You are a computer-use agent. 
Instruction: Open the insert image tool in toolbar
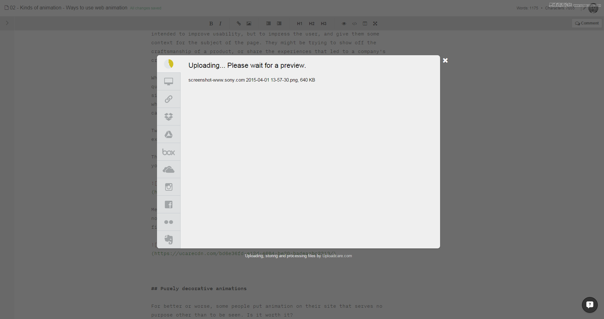click(249, 24)
